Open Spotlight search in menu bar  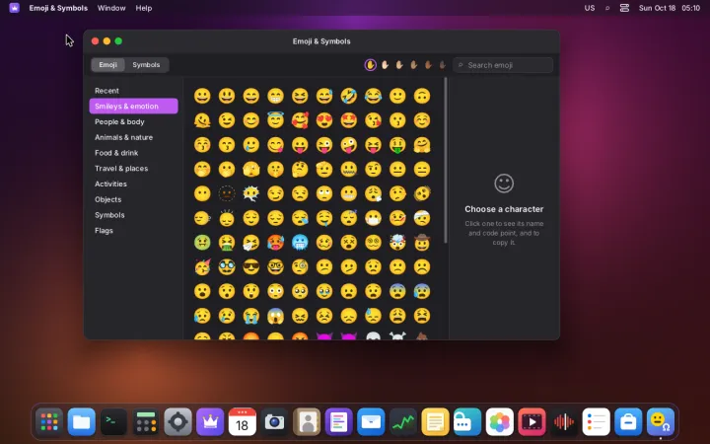tap(607, 8)
